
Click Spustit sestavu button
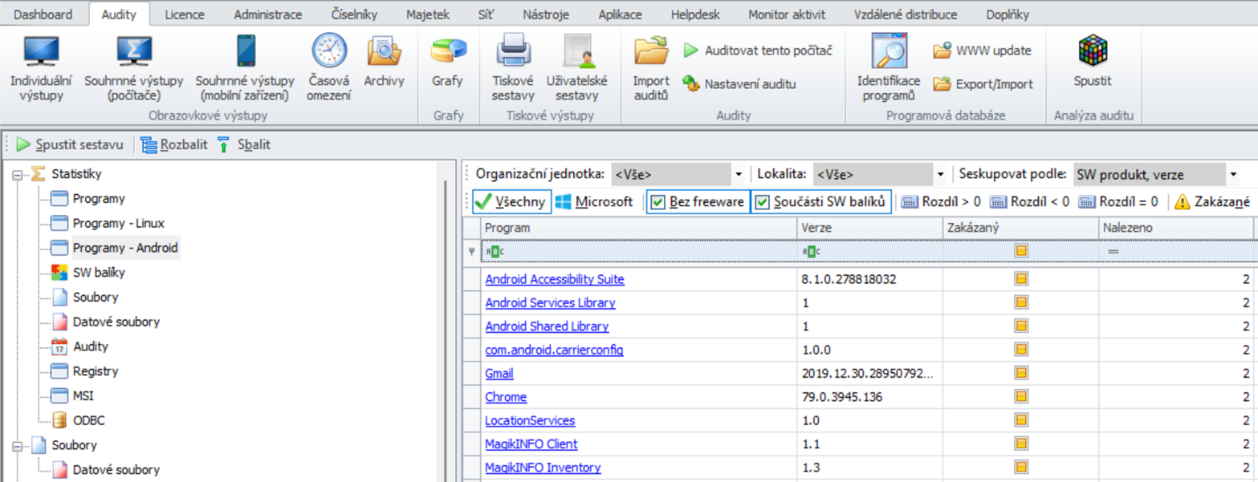tap(70, 144)
